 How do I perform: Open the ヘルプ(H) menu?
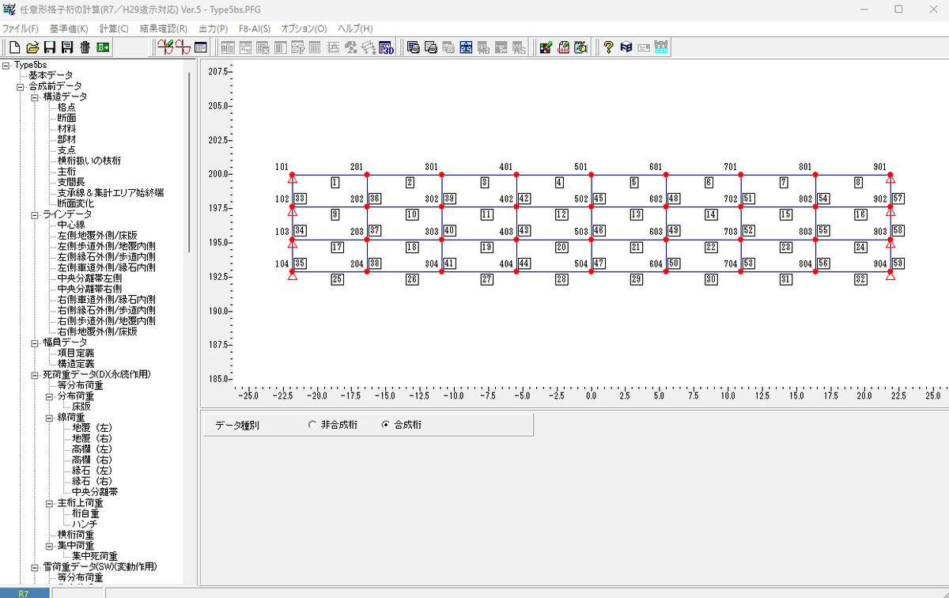pyautogui.click(x=355, y=28)
